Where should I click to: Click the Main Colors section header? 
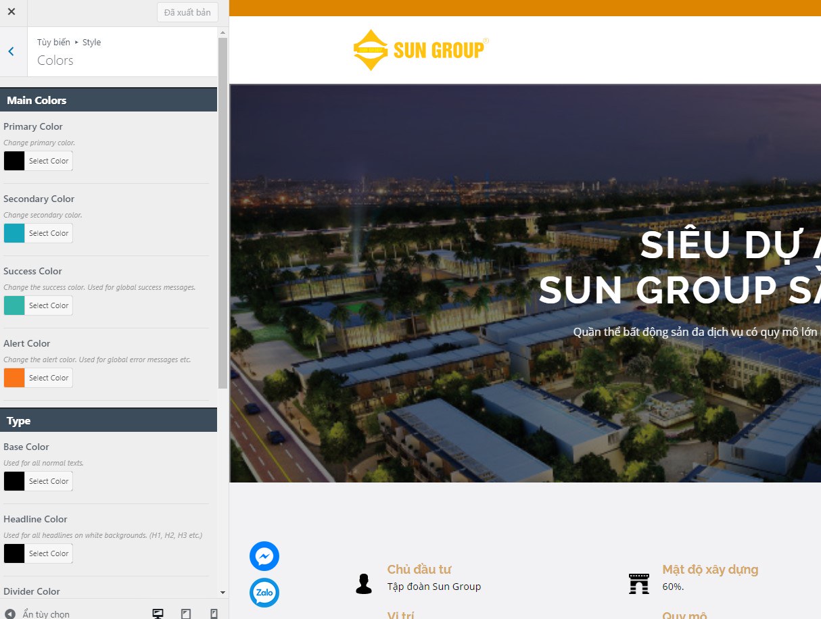(x=108, y=100)
